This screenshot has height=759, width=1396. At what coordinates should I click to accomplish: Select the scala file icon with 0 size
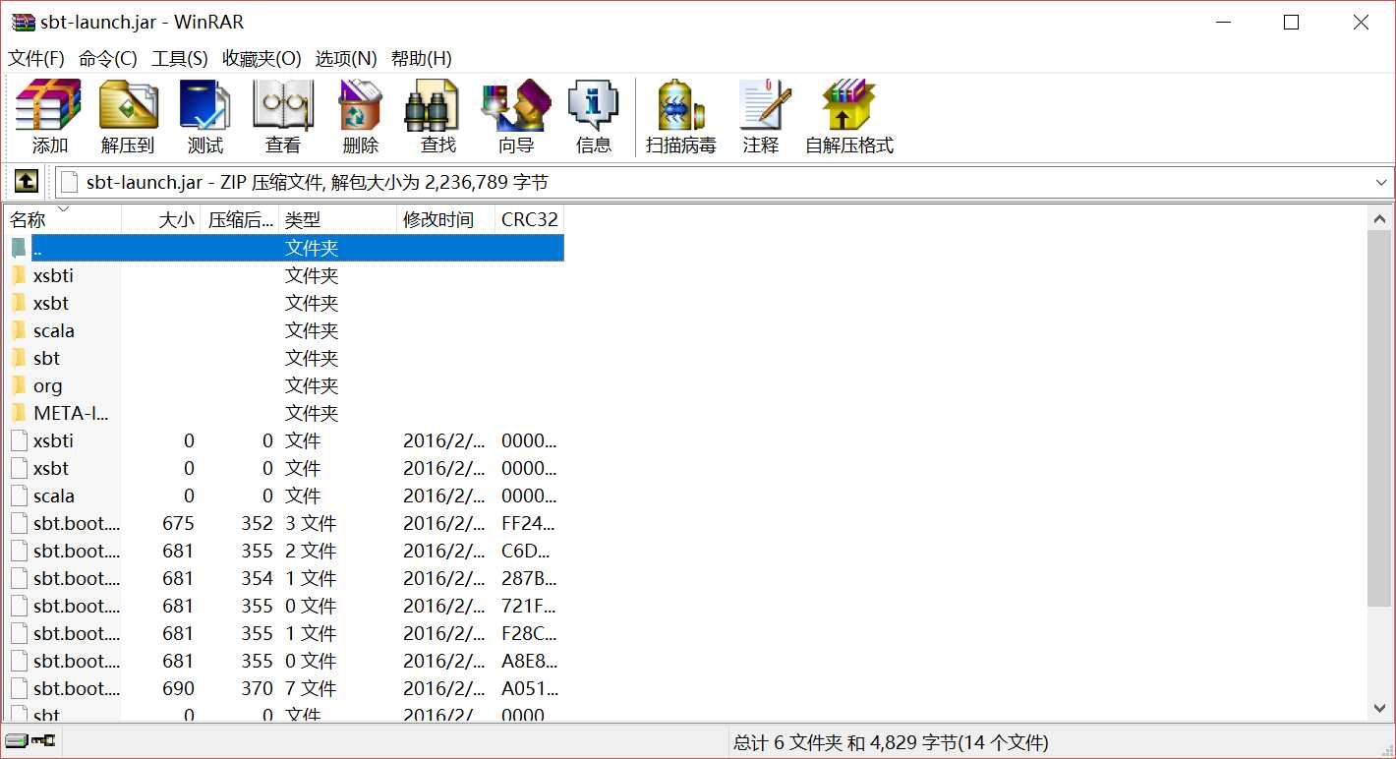tap(20, 496)
